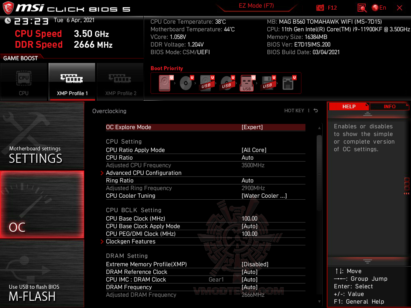Click Adjusted Ring Frequency 2900MHz row
This screenshot has height=308, width=411.
[205, 188]
